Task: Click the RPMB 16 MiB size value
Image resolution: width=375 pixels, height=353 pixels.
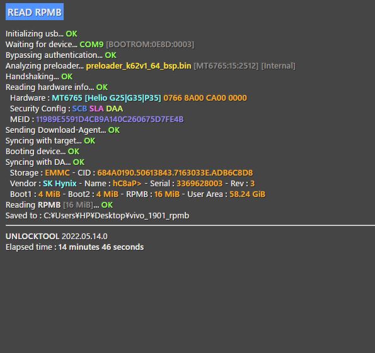Action: point(167,194)
